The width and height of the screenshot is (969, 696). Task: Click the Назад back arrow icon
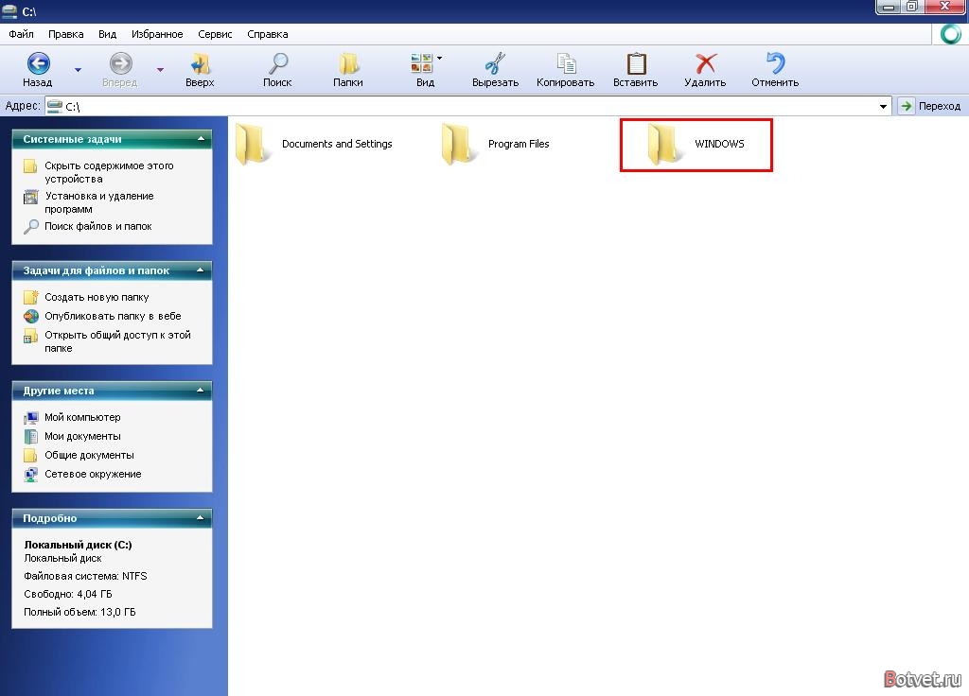[38, 63]
